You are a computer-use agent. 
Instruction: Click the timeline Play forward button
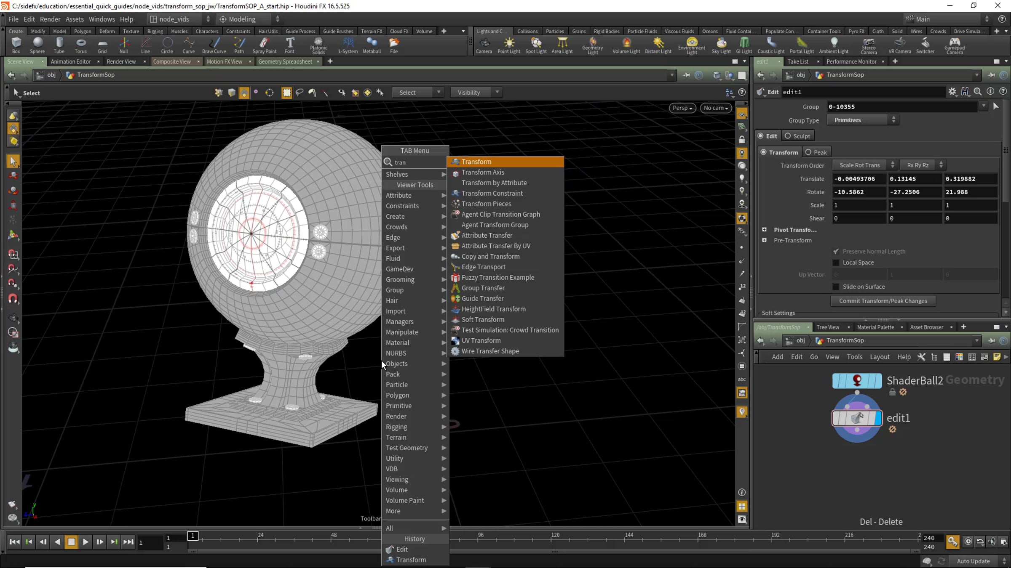coord(86,542)
